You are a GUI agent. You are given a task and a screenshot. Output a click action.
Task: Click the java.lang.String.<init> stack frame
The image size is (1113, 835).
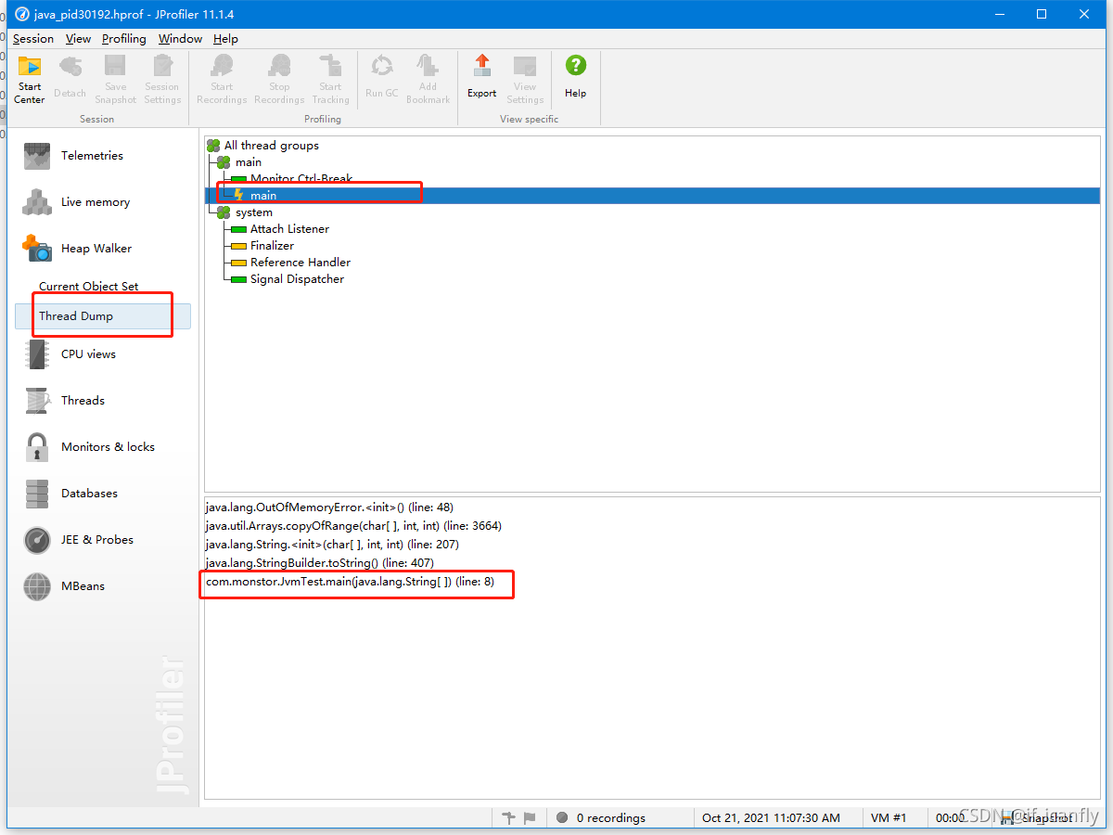[332, 545]
